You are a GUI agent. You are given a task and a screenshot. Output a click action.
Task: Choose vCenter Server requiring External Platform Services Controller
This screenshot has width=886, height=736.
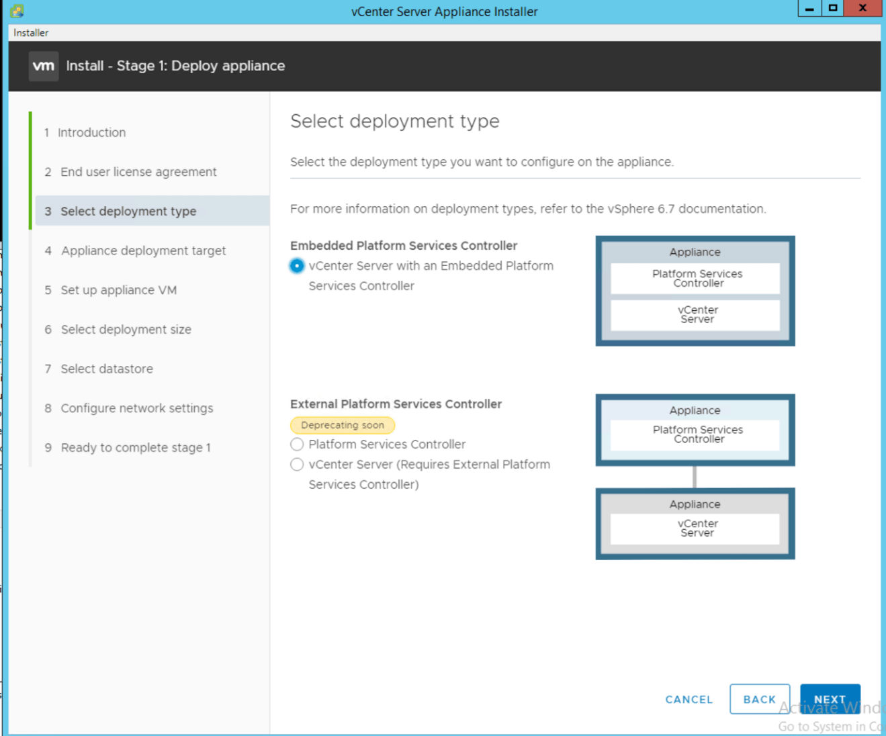click(x=296, y=464)
